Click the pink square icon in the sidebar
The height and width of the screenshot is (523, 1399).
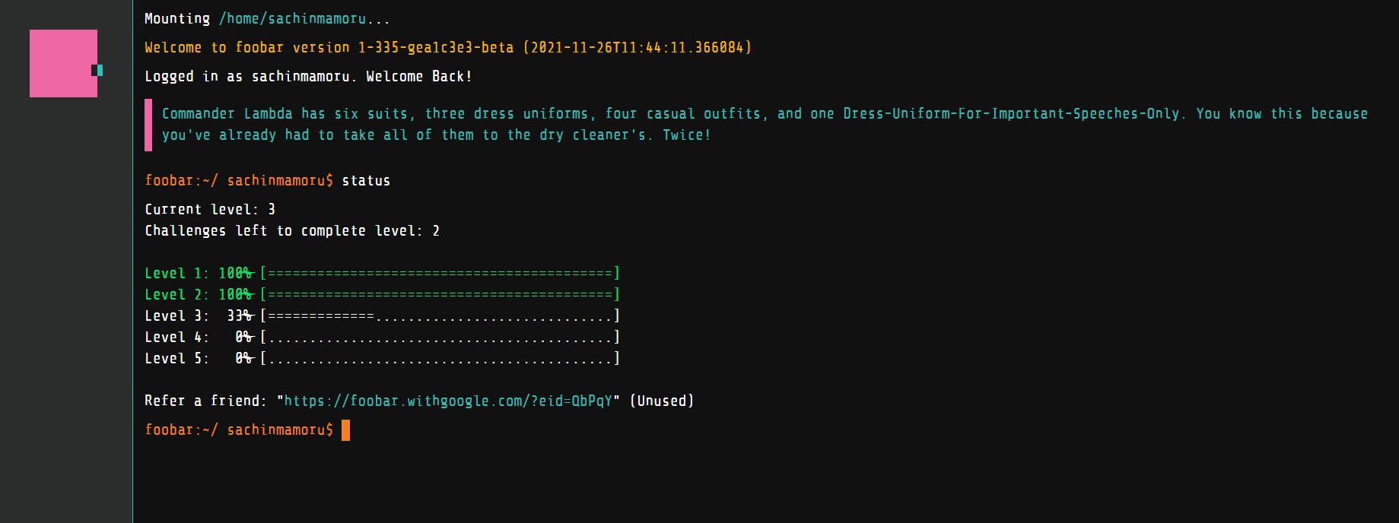coord(62,63)
